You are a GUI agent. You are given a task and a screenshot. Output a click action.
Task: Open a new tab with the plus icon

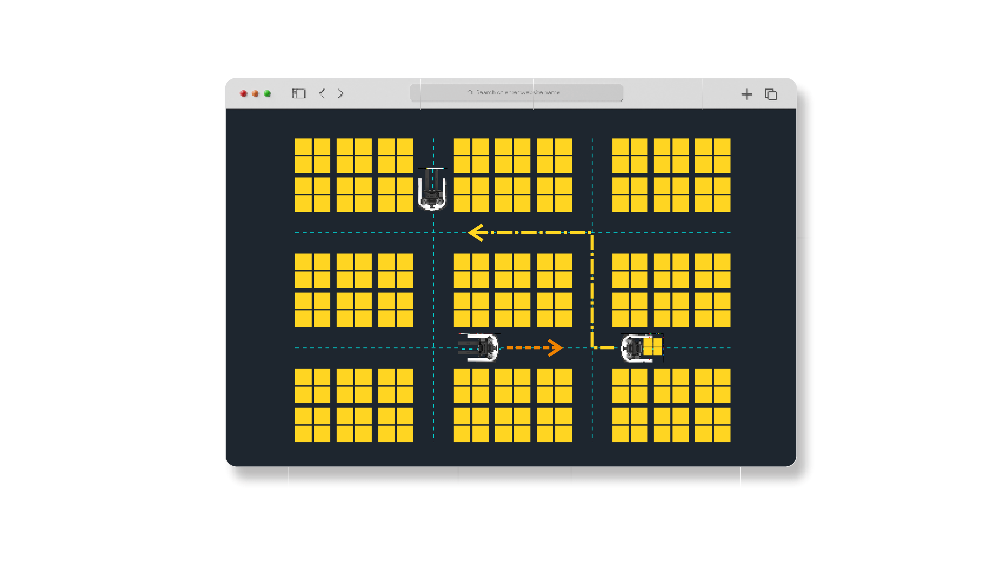coord(746,94)
